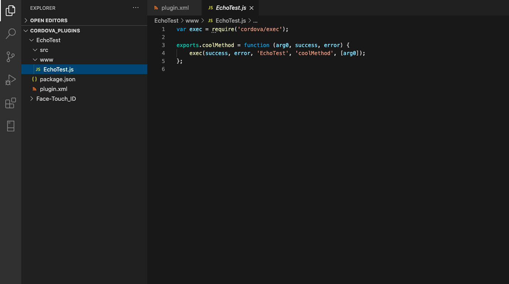The height and width of the screenshot is (284, 509).
Task: Open the Extensions view icon
Action: [10, 103]
